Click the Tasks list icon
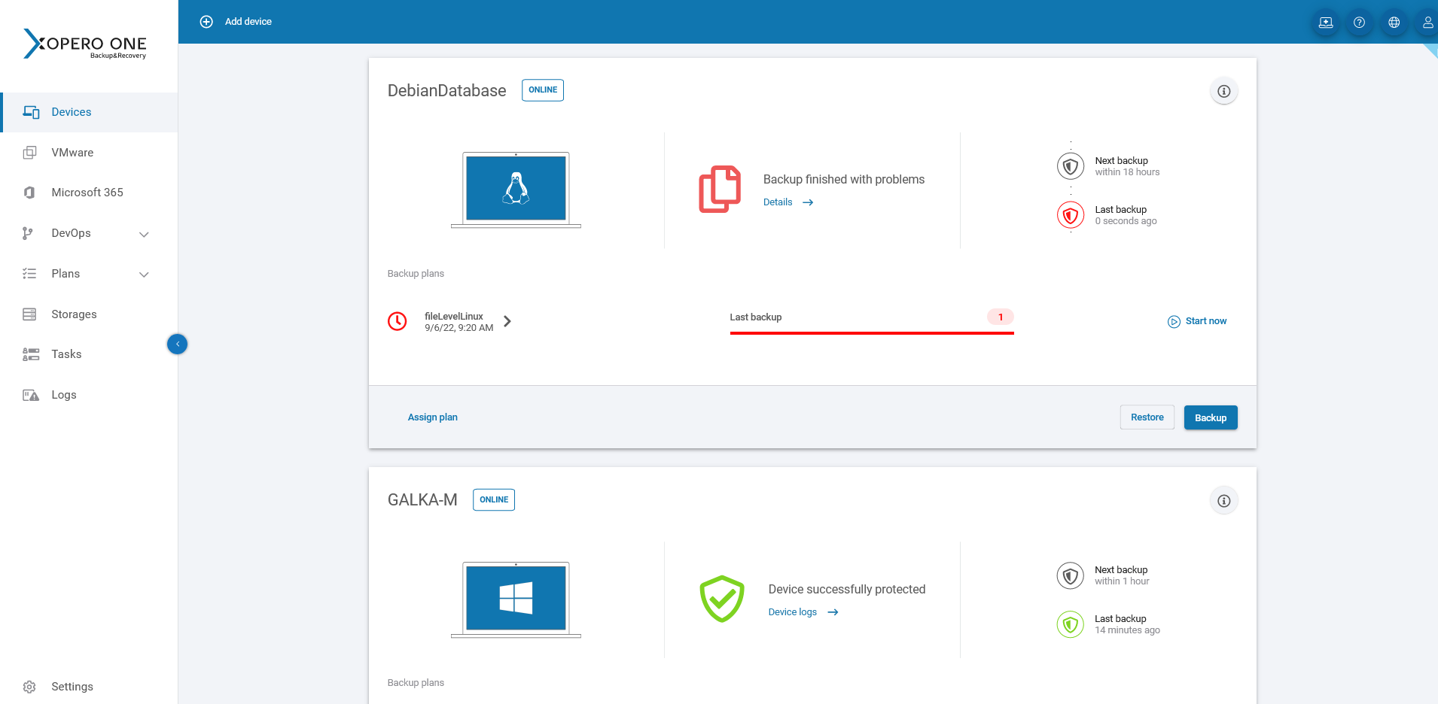This screenshot has width=1438, height=704. point(31,354)
